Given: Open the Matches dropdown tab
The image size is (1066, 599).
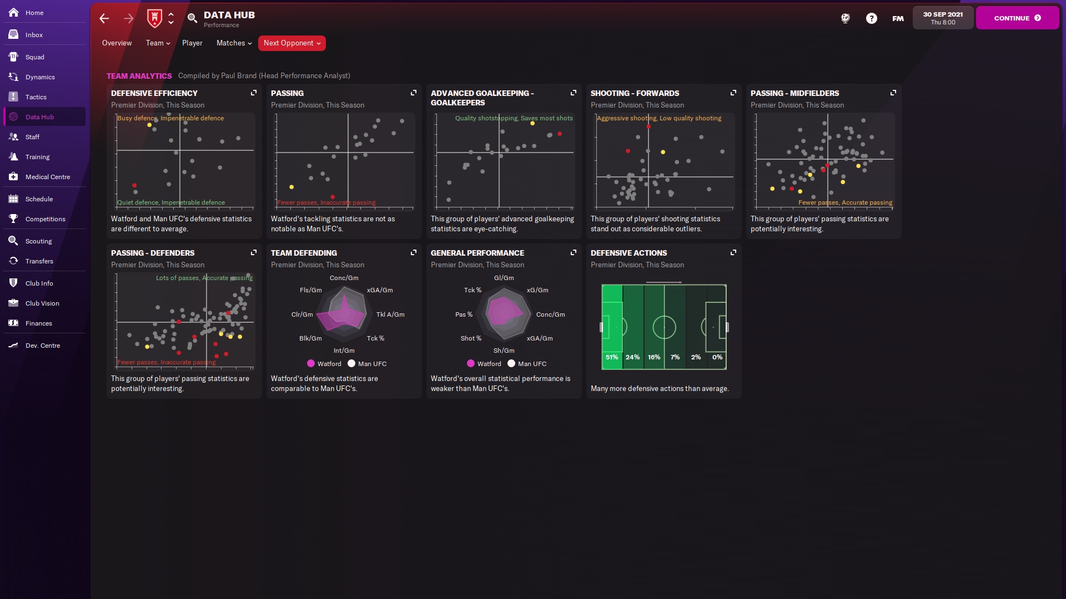Looking at the screenshot, I should (234, 43).
